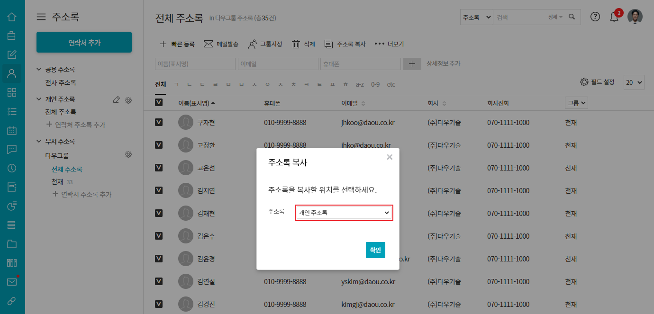654x314 pixels.
Task: Click 더보기 in the toolbar
Action: pyautogui.click(x=389, y=44)
